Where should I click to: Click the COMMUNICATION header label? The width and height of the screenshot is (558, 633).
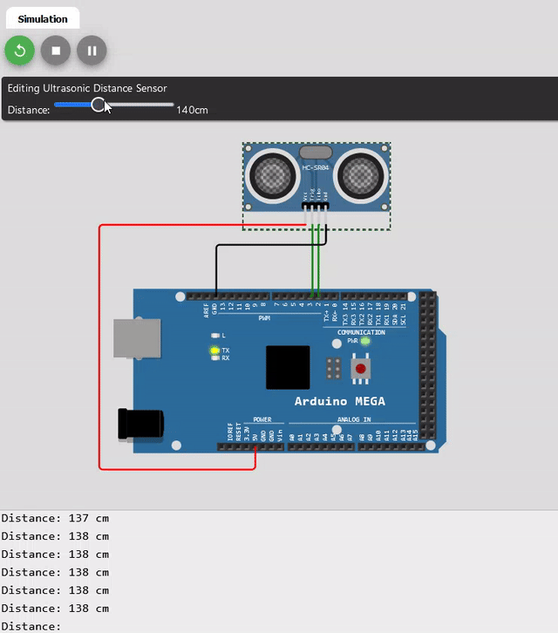(x=361, y=332)
